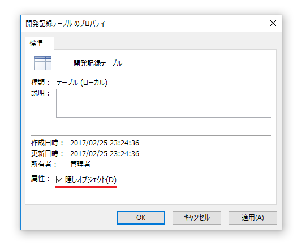
Task: Click the テーブル (ローカル) type value
Action: (82, 83)
